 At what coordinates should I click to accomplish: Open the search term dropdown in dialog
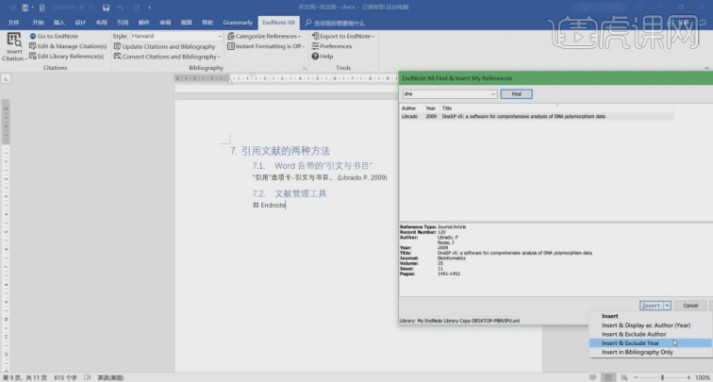click(x=493, y=94)
